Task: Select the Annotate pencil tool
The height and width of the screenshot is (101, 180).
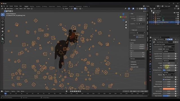Action: (x=3, y=35)
